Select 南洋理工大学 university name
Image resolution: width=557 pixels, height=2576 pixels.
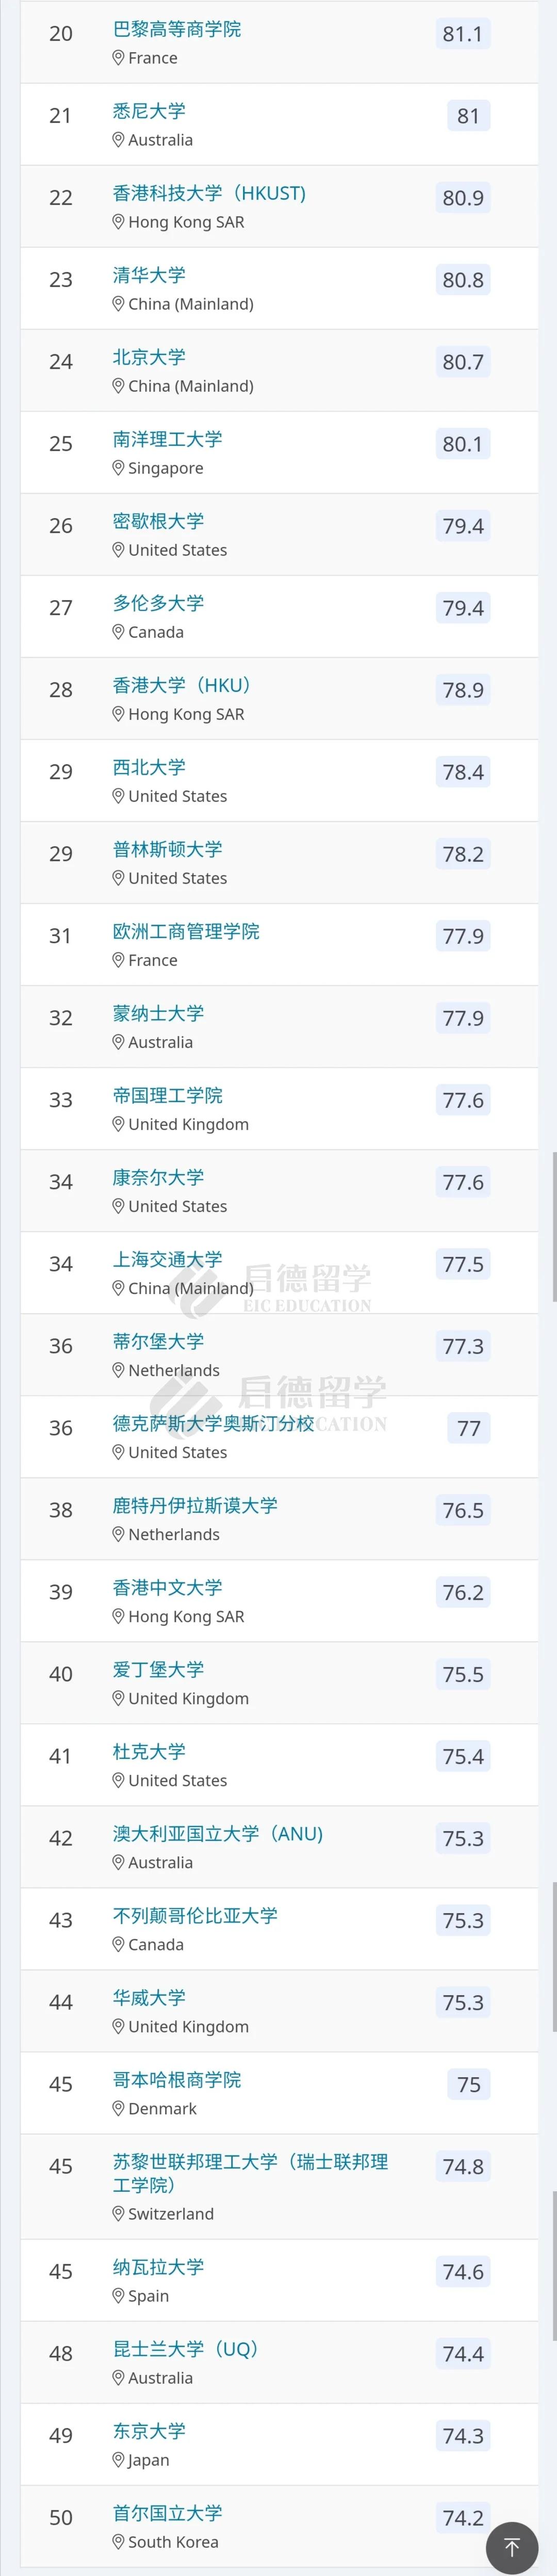(167, 439)
